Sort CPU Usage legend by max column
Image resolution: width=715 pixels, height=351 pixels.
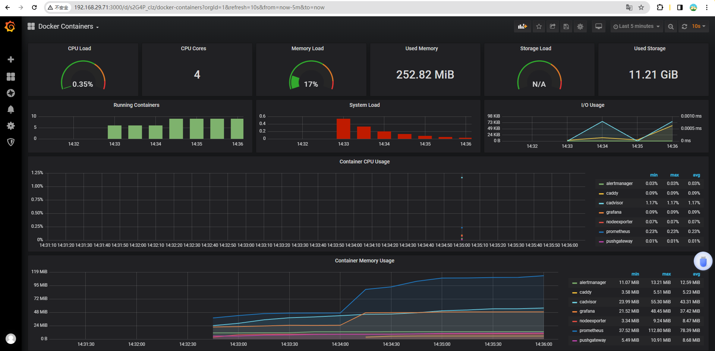(675, 175)
